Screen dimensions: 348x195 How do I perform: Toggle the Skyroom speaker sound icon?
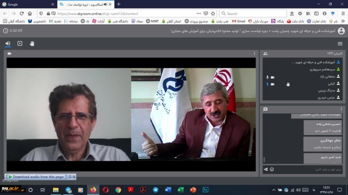coord(8,44)
